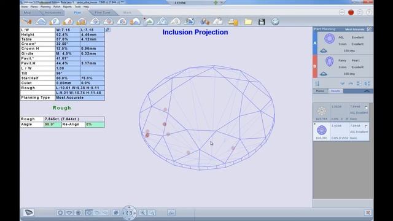Click the sixth diamond toolbar icon

95,21
